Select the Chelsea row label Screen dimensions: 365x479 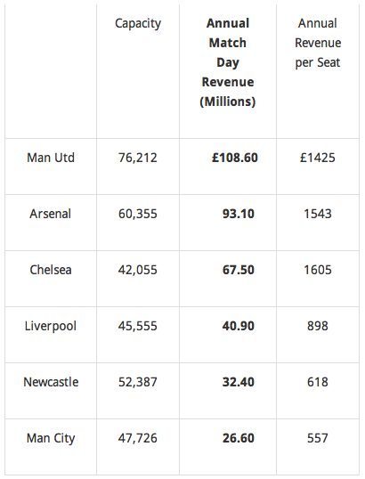point(51,270)
